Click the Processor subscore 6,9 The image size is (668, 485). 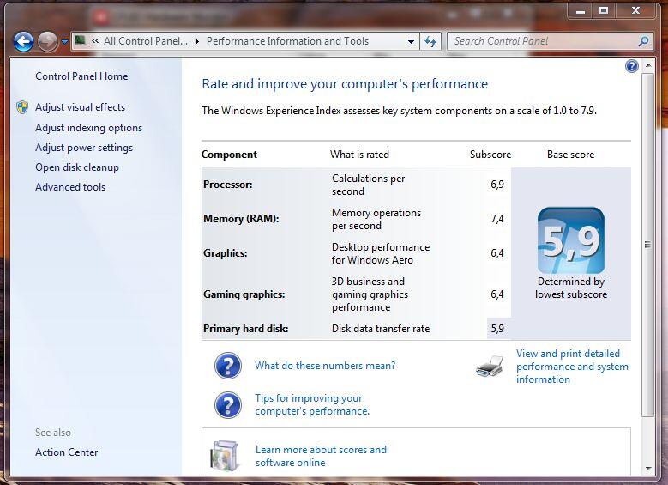(497, 185)
